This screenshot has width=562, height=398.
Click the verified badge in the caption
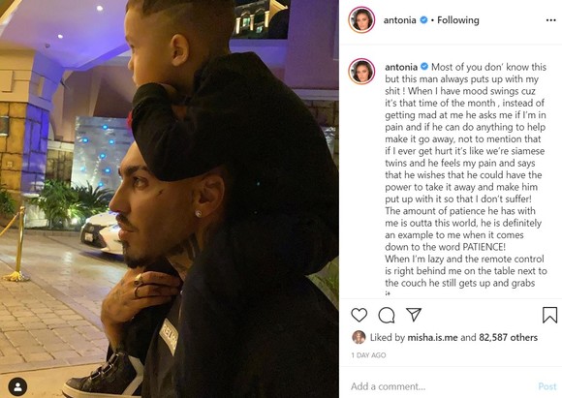tap(424, 67)
